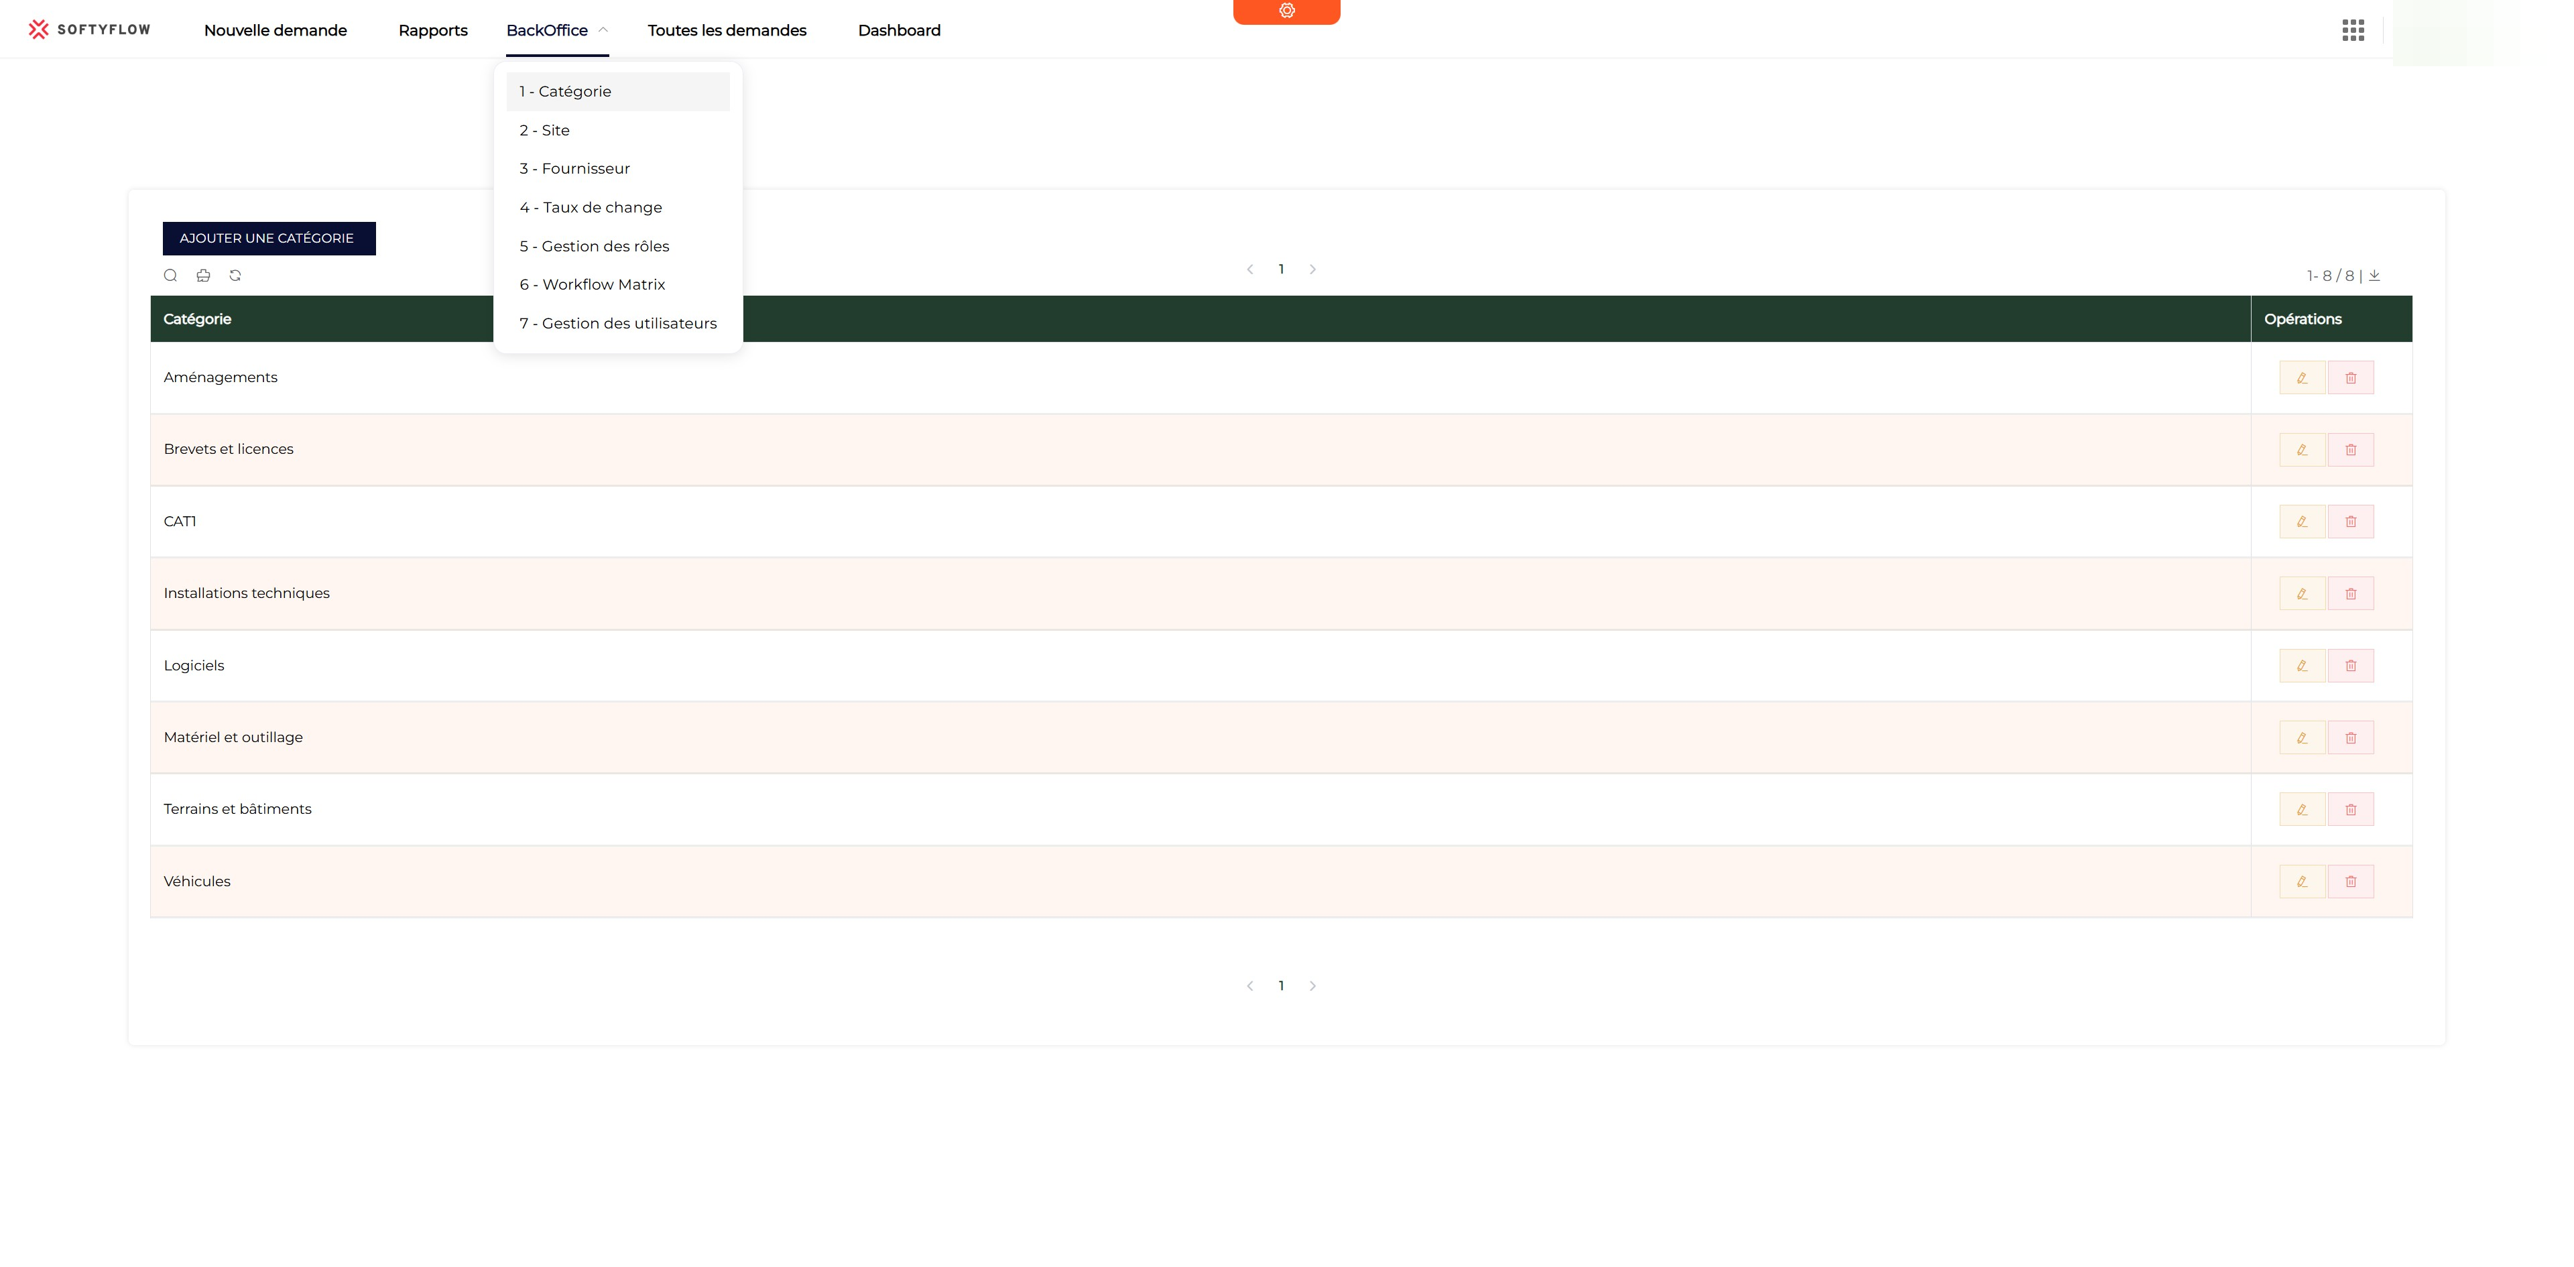Select the 3 - Fournisseur menu item
This screenshot has height=1267, width=2574.
pos(574,169)
